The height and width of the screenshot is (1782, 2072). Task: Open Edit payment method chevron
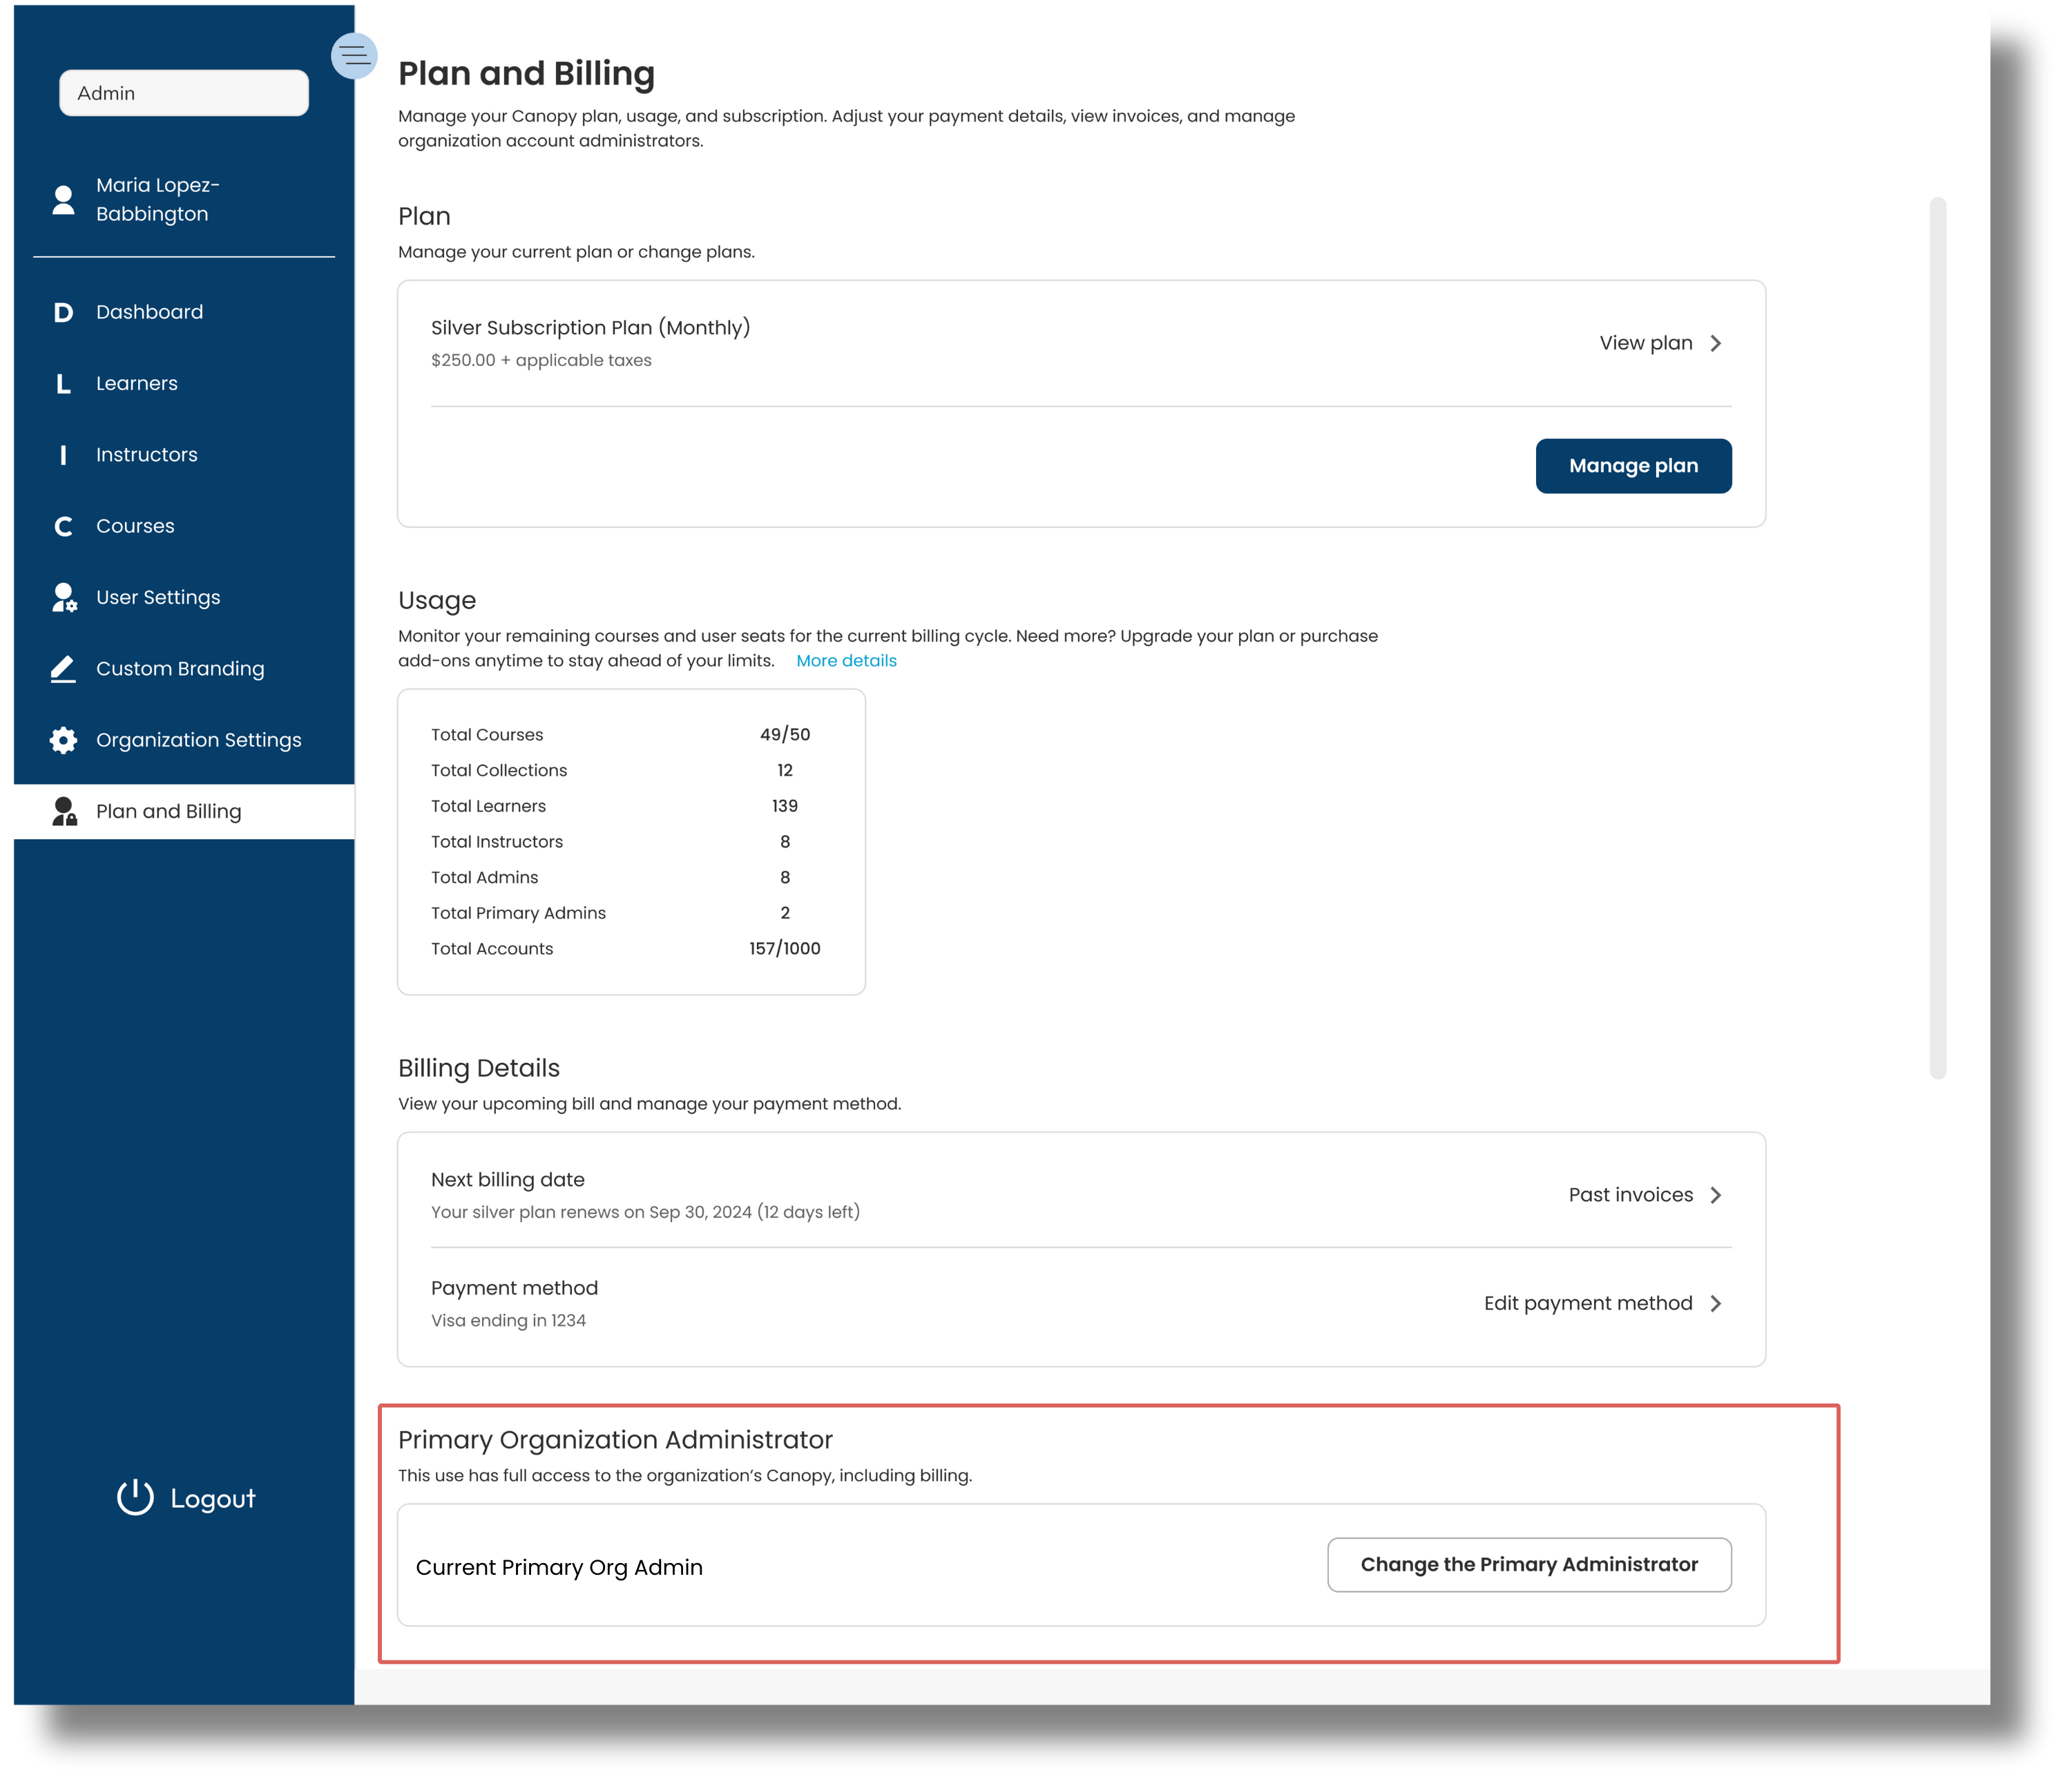(x=1716, y=1304)
